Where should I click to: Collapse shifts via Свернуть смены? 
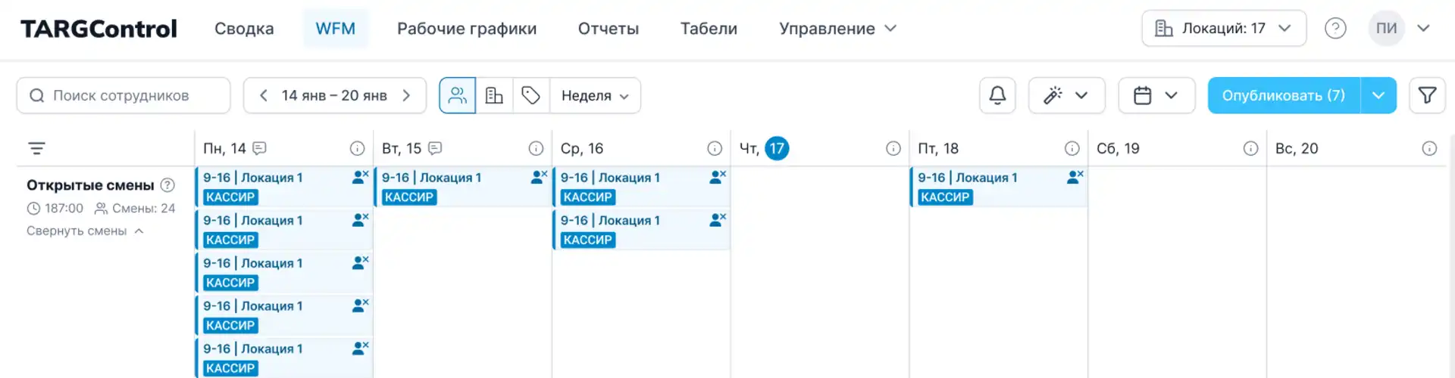click(85, 231)
